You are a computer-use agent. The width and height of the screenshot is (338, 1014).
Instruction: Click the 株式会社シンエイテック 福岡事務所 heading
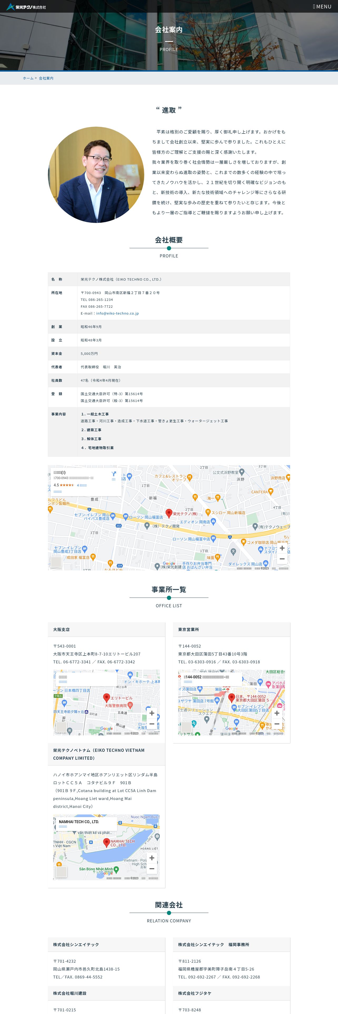click(214, 944)
